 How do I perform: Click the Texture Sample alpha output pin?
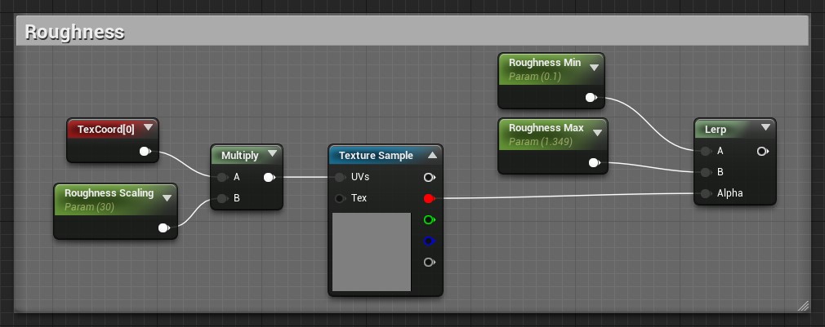(430, 262)
